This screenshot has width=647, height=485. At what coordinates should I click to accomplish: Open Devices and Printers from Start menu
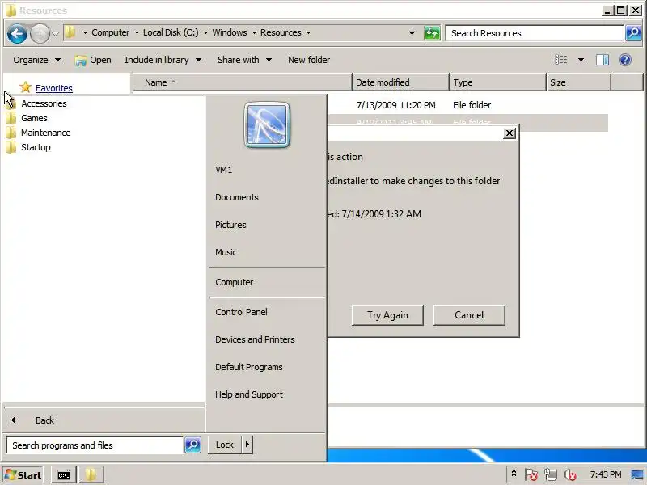coord(255,339)
